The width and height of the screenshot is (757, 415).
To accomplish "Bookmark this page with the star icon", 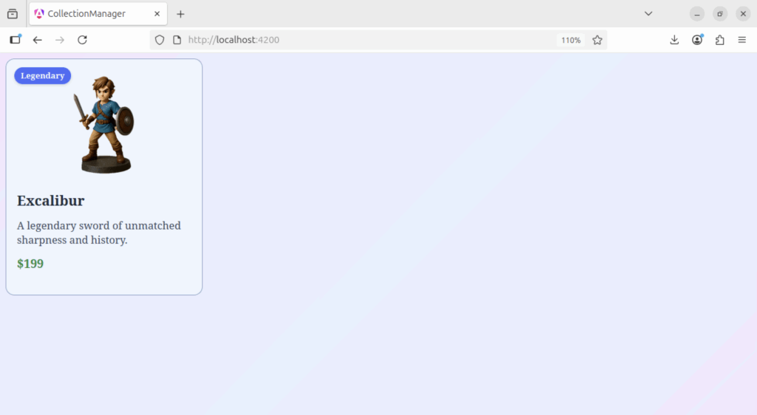I will tap(597, 40).
